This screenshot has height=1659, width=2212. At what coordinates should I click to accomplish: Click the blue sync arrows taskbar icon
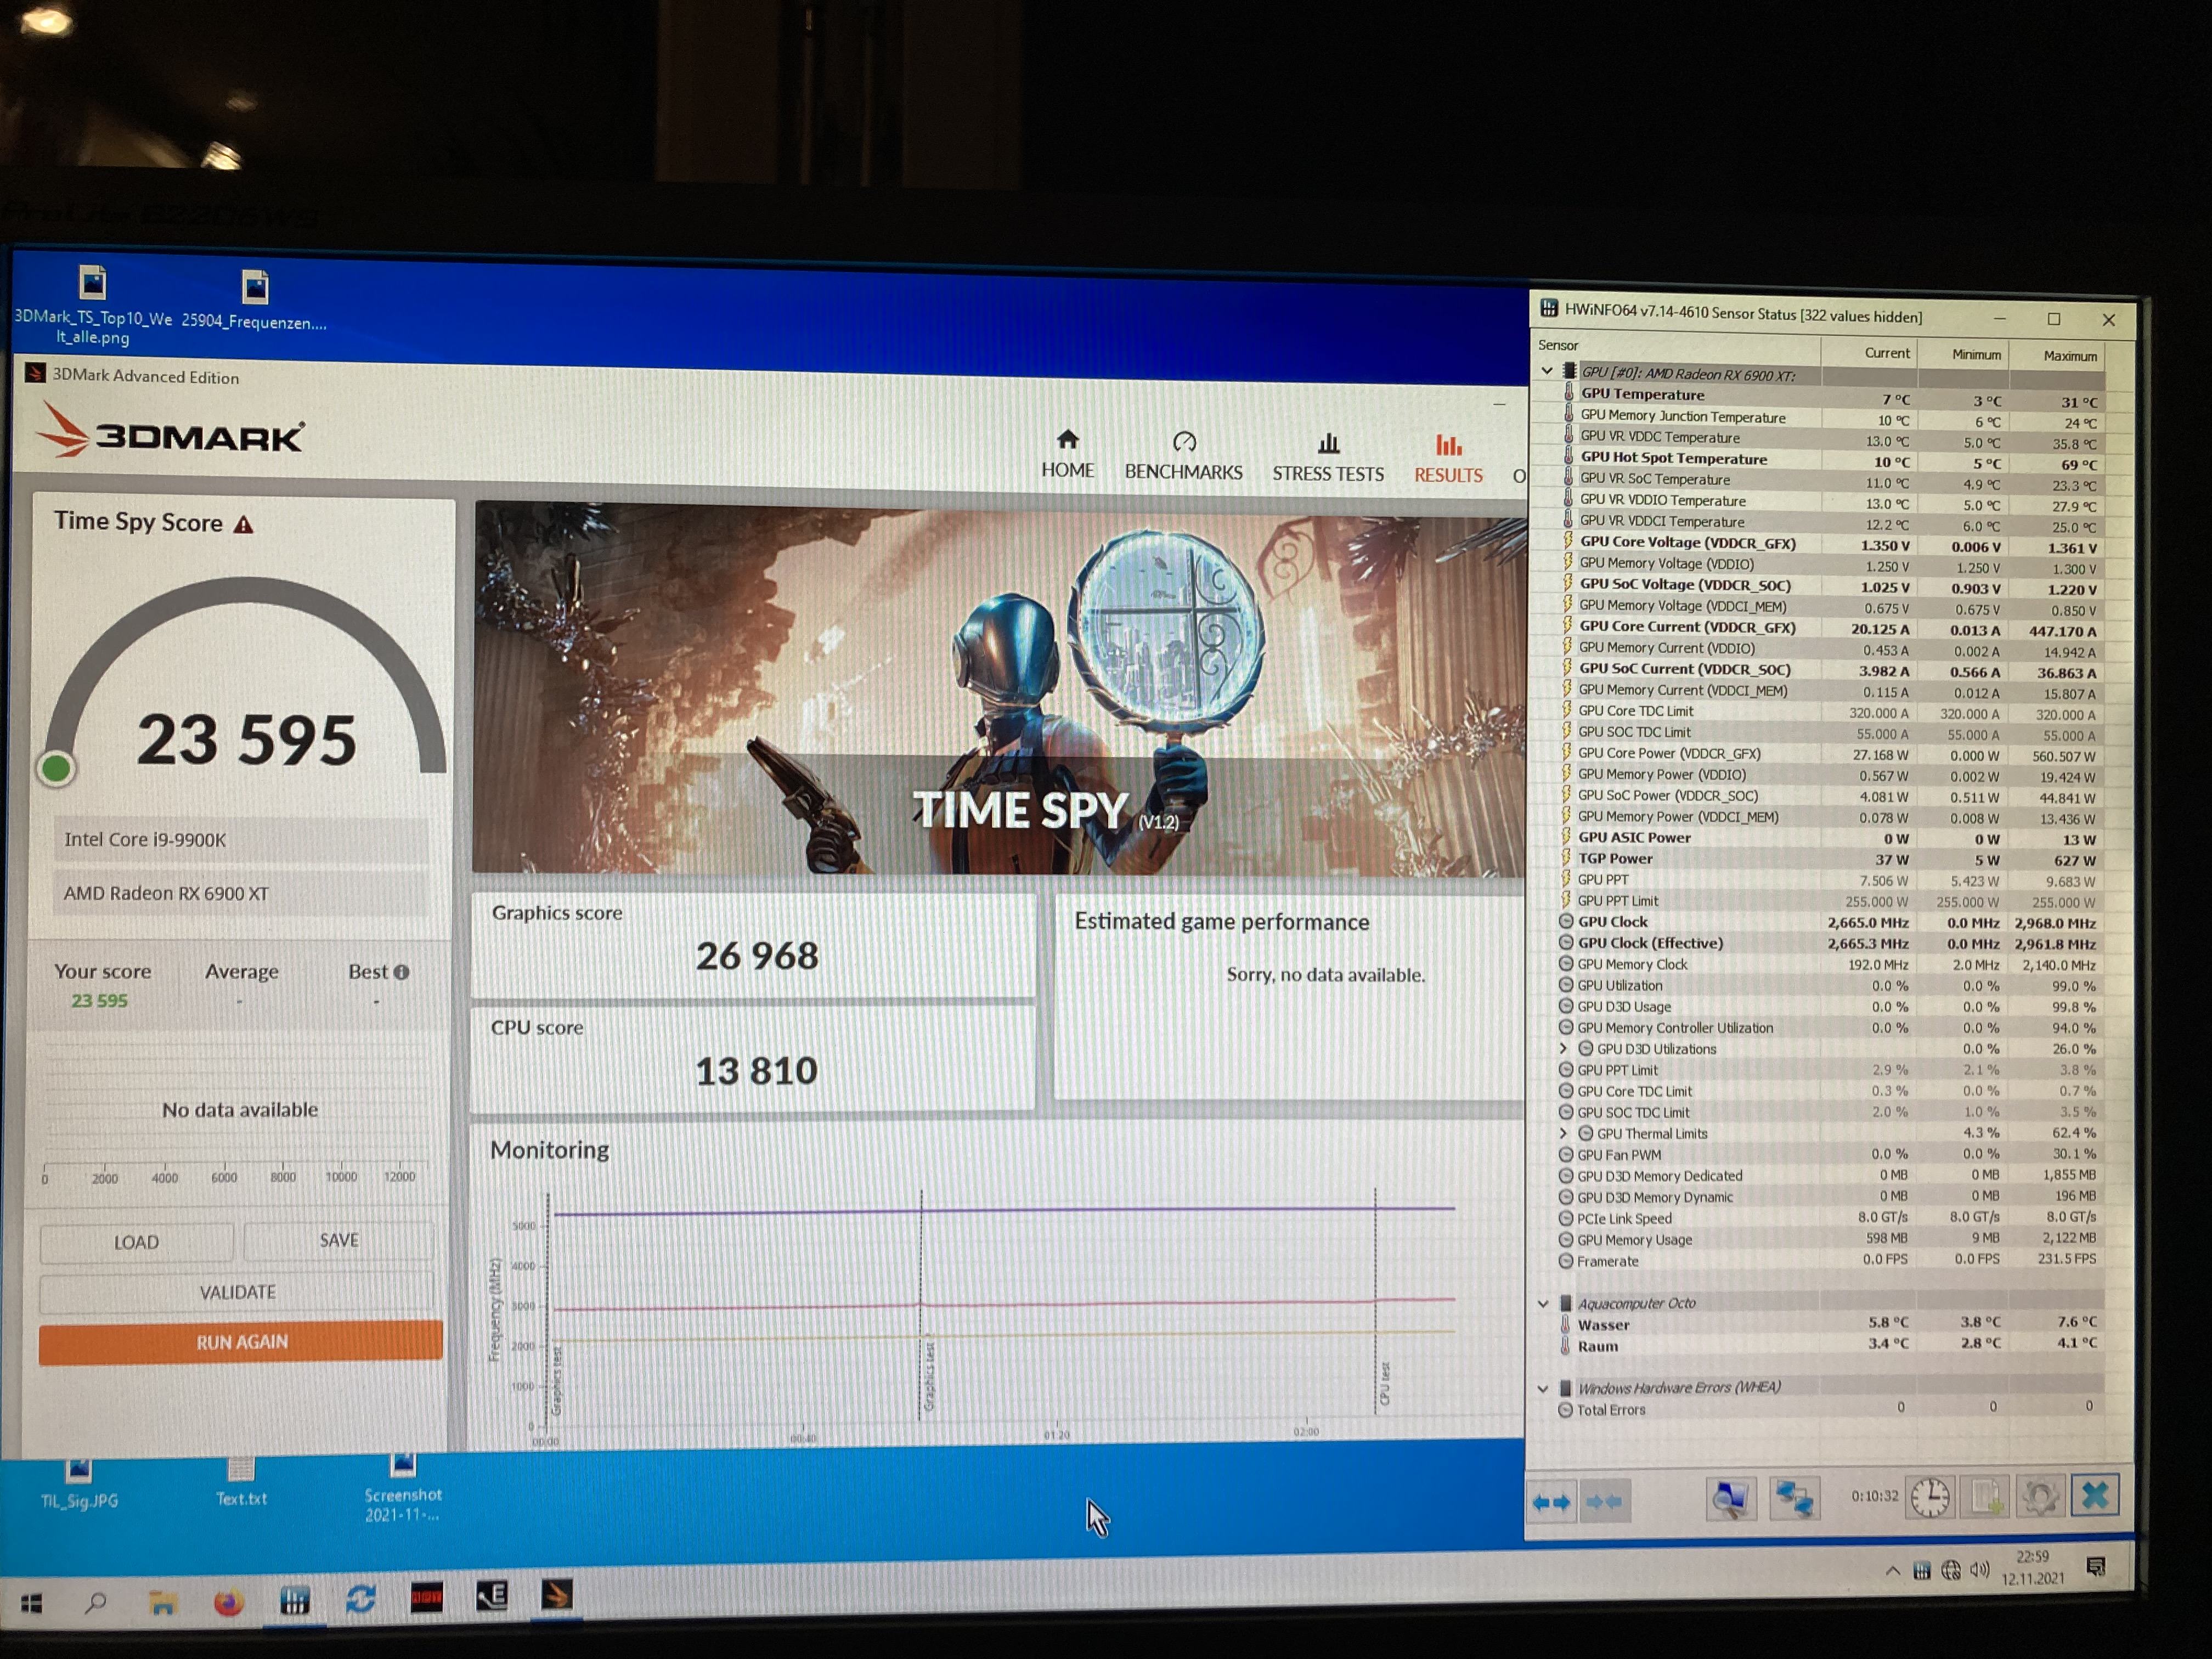pos(360,1599)
